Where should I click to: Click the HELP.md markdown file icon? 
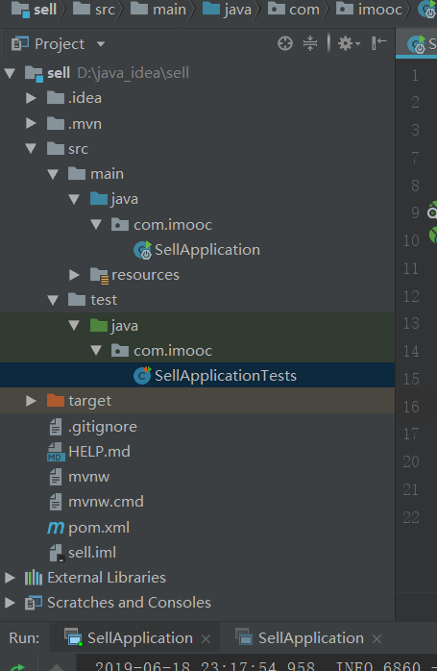click(x=56, y=452)
